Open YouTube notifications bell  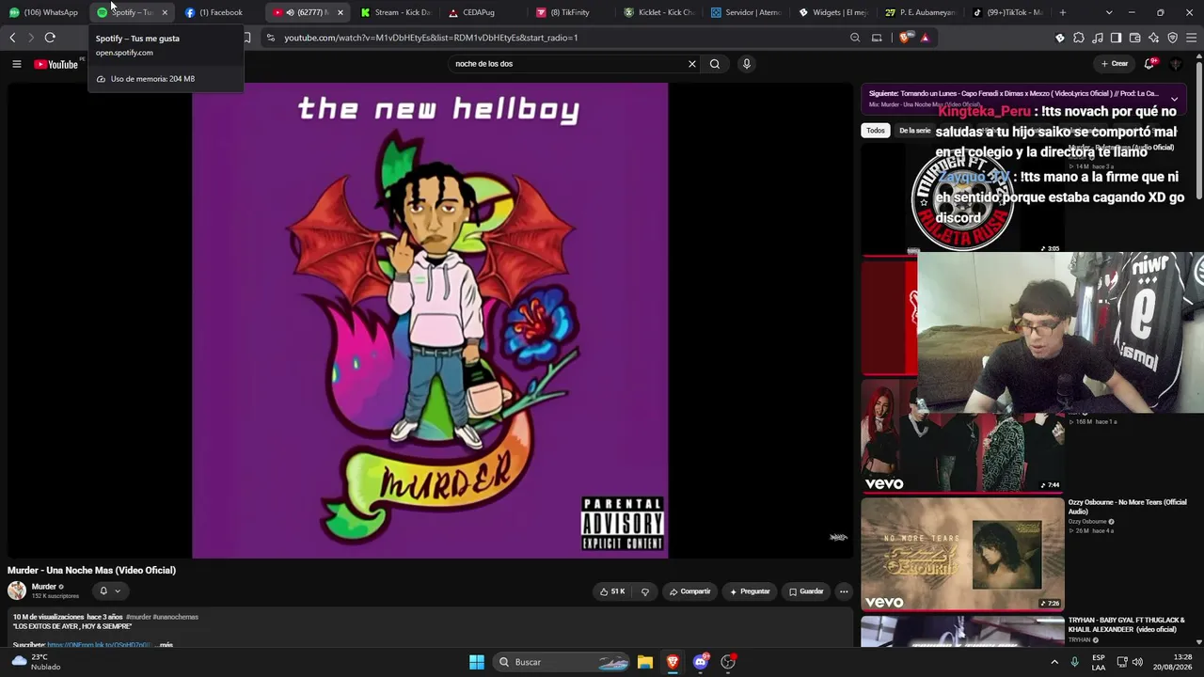pos(1149,64)
